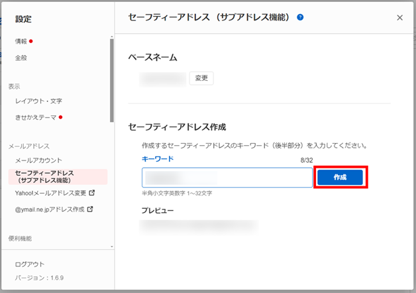Screen dimensions: 416x293
Task: Open the 情報 settings section
Action: (x=21, y=41)
